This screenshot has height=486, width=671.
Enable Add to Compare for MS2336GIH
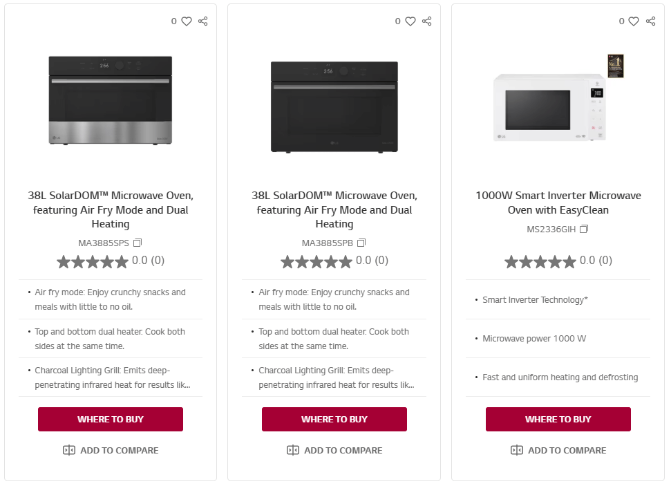coord(558,450)
